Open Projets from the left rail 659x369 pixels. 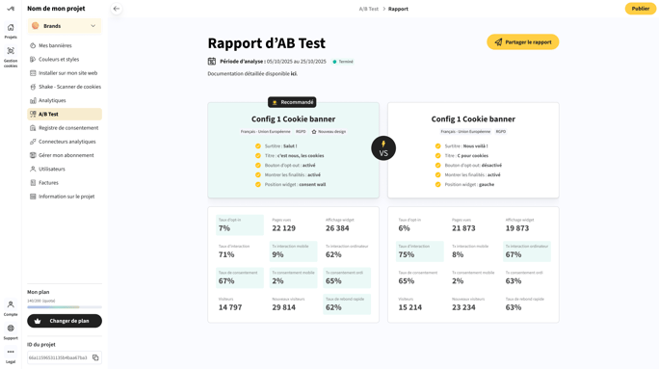pyautogui.click(x=11, y=31)
